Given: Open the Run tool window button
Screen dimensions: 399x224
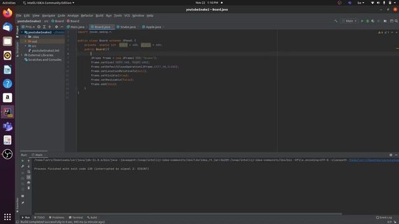Looking at the screenshot, I should (26, 217).
